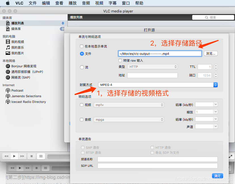
Task: Click the TTL stepper control
Action: click(216, 67)
